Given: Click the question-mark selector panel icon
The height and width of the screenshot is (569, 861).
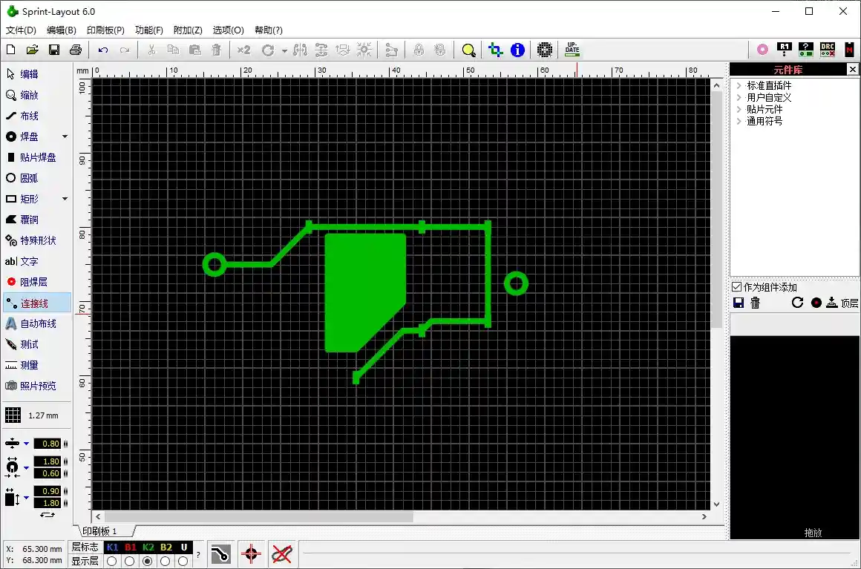Looking at the screenshot, I should 805,50.
